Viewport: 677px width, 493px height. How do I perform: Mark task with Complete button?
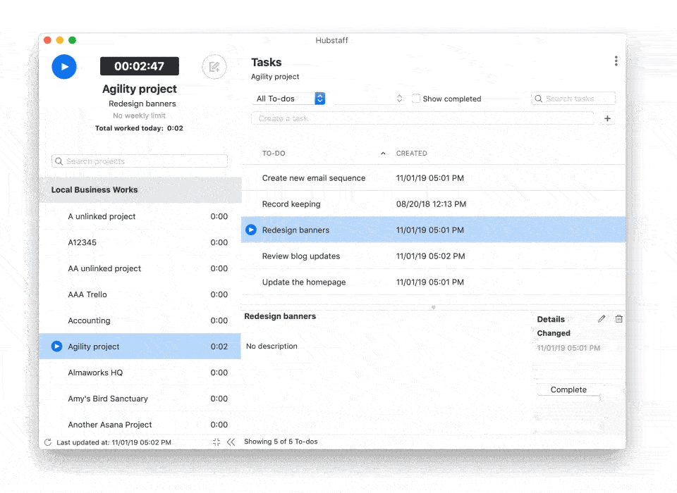click(x=568, y=389)
